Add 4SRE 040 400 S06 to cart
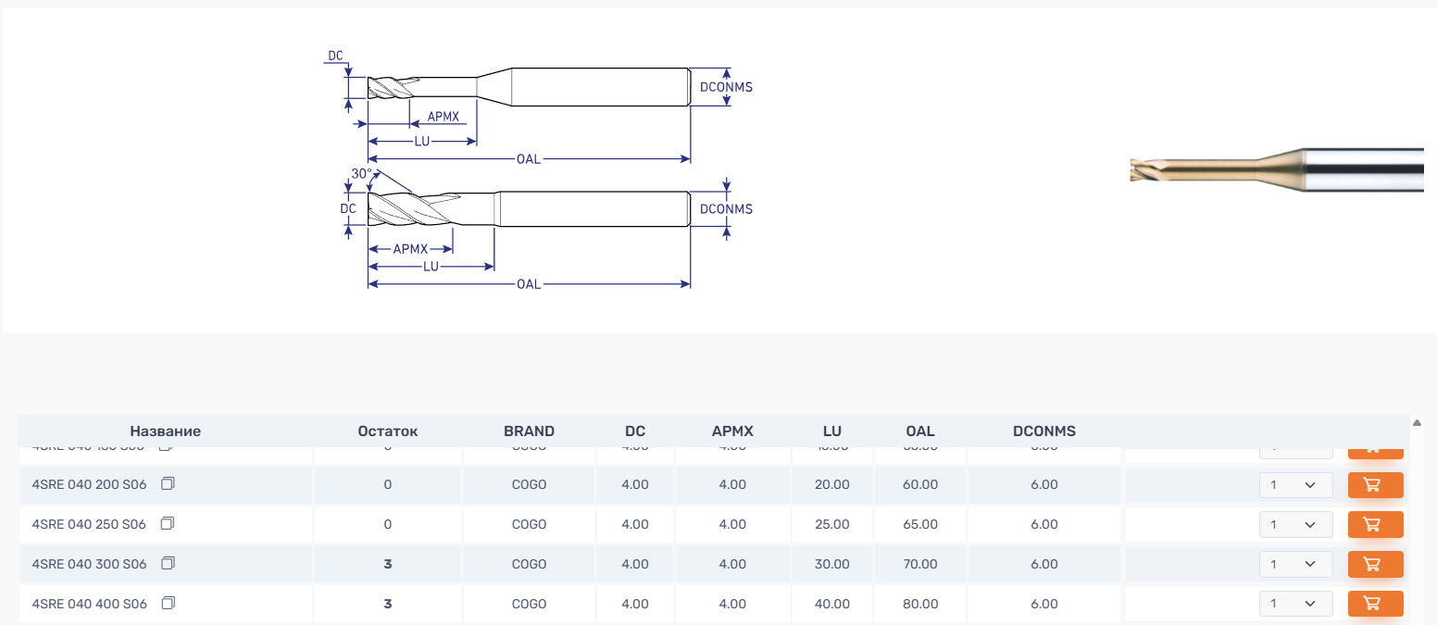This screenshot has height=625, width=1437. pyautogui.click(x=1375, y=605)
